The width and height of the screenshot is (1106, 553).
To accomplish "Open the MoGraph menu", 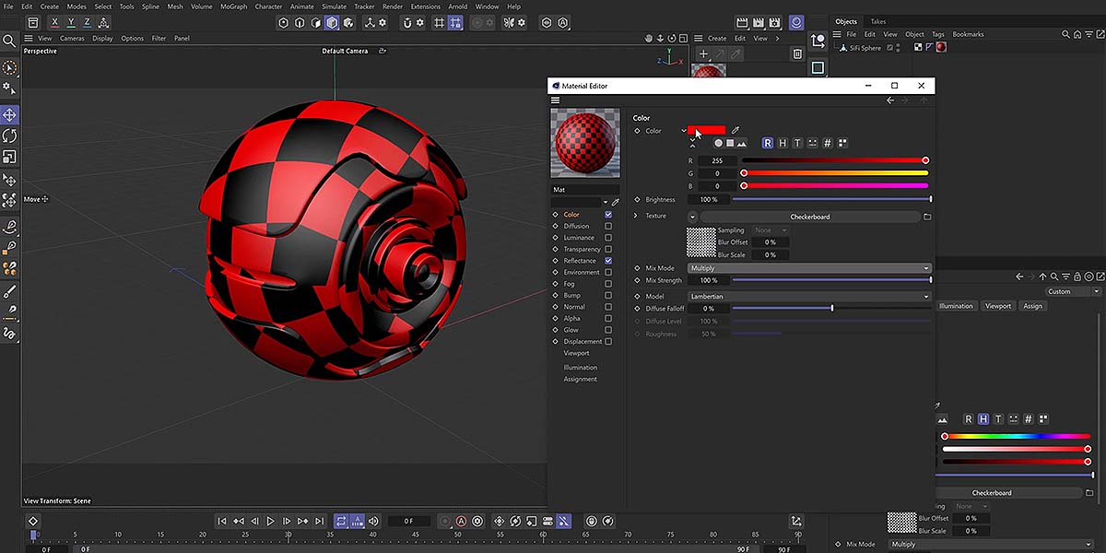I will pos(233,6).
